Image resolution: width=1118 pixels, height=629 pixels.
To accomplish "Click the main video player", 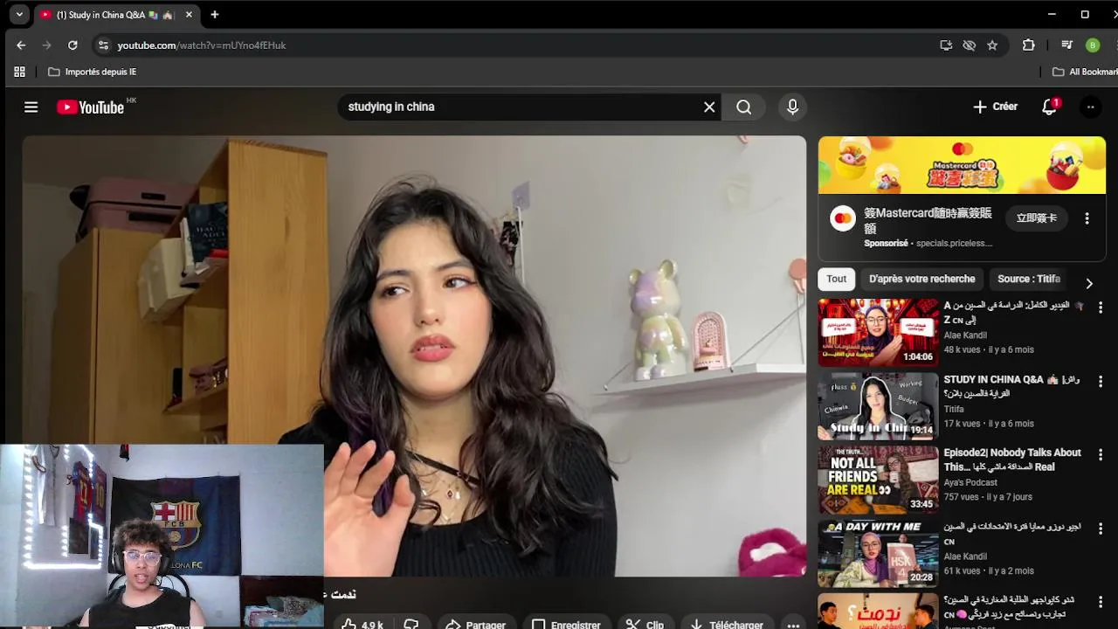I will tap(414, 356).
